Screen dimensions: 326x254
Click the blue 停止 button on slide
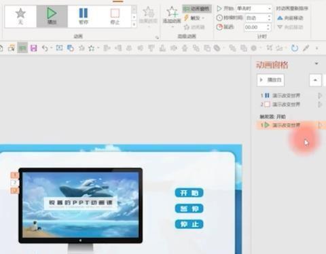click(x=189, y=224)
